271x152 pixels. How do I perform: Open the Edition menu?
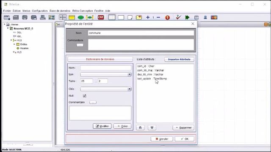pos(17,11)
